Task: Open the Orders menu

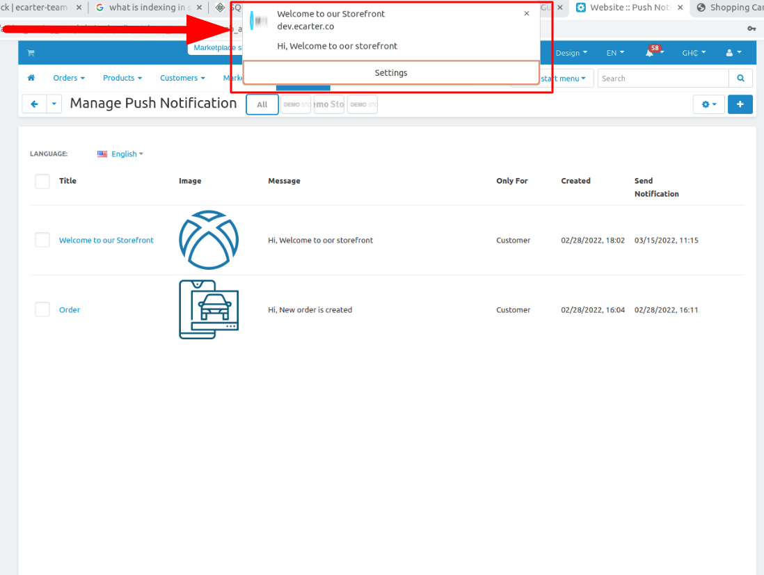Action: (69, 78)
